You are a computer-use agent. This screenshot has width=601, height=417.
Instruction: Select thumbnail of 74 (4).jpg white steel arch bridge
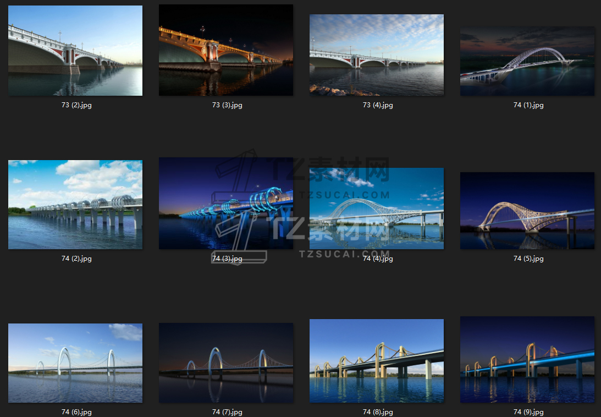coord(377,209)
